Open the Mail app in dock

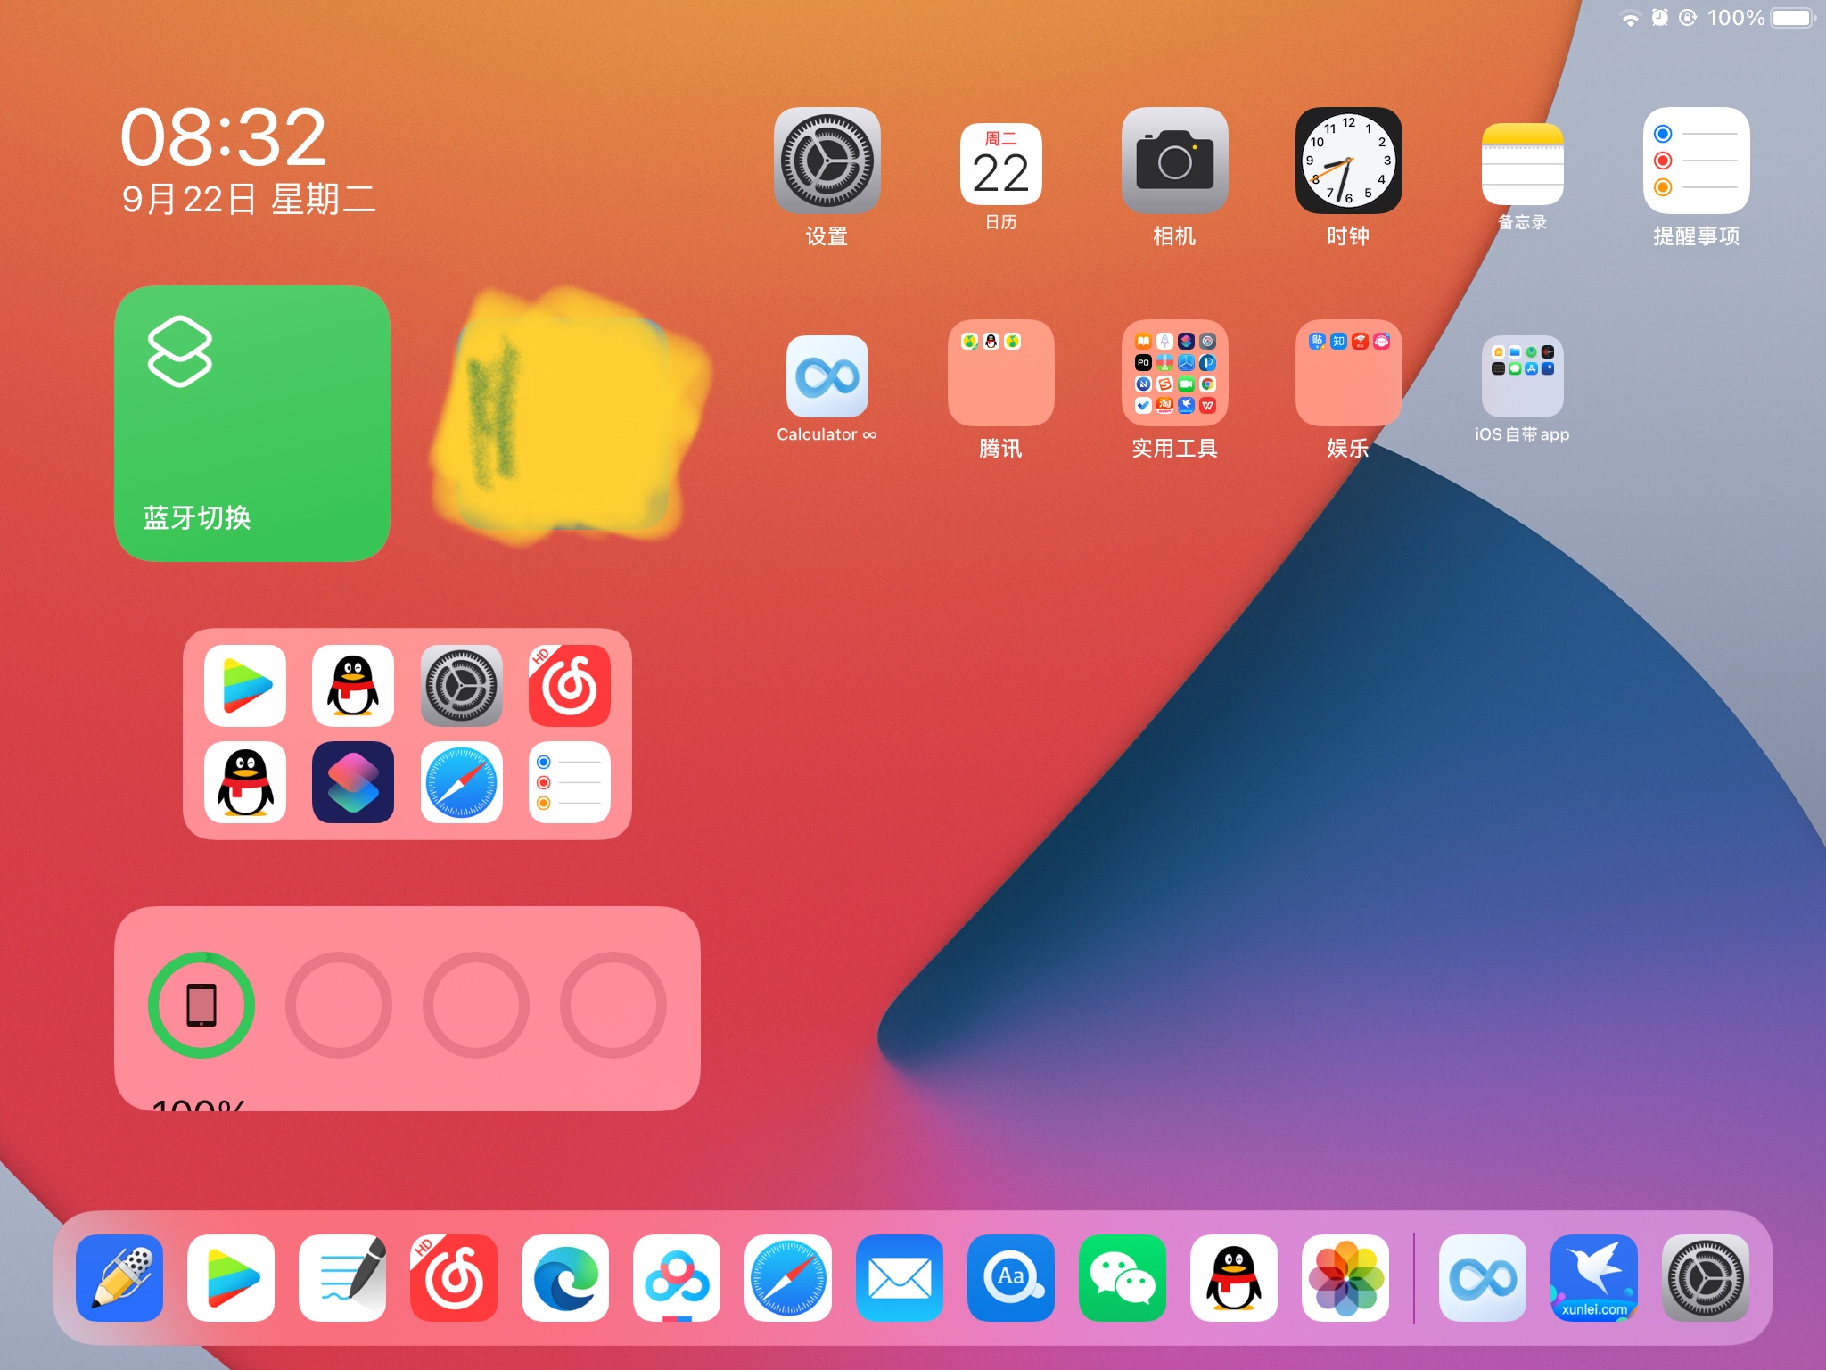(899, 1278)
